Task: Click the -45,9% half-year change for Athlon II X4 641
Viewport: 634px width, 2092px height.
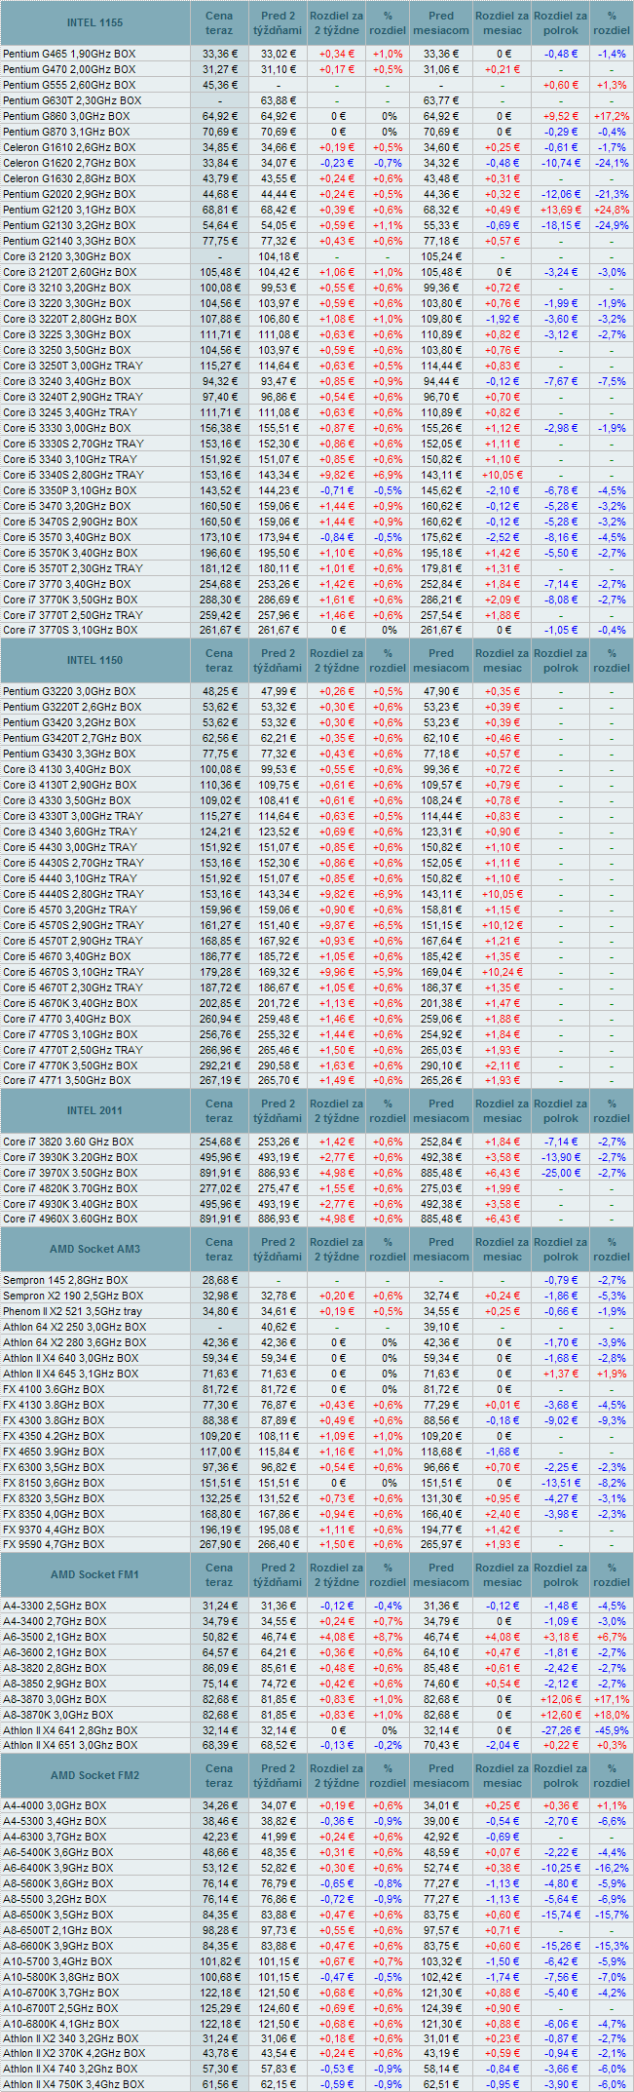Action: click(x=612, y=1730)
